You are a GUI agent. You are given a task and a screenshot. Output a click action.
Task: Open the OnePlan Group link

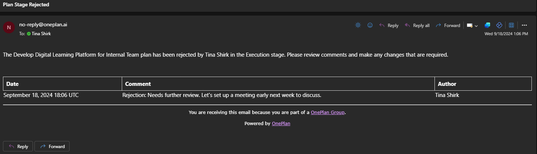pyautogui.click(x=328, y=112)
